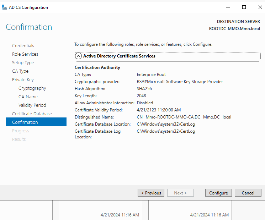Viewport: 265px width, 220px height.
Task: Click the Certificate Database Location path value
Action: (166, 124)
